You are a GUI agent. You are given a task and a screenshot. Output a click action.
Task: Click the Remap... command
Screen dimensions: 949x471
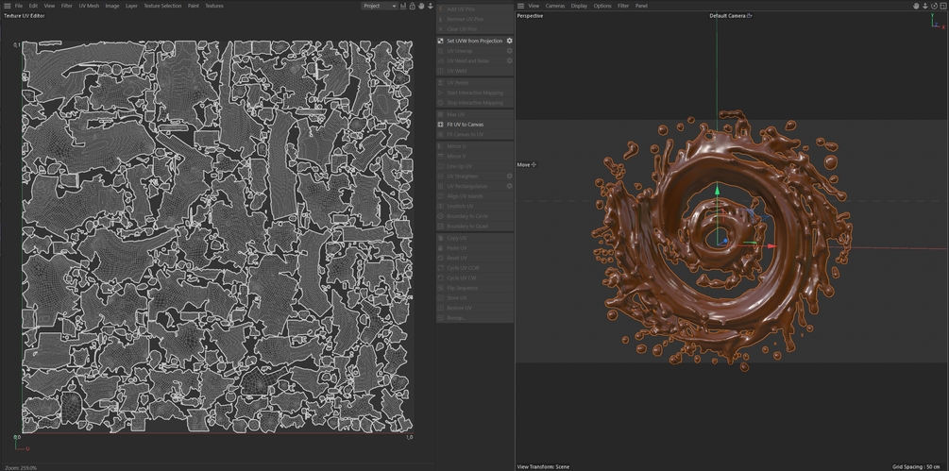(475, 318)
